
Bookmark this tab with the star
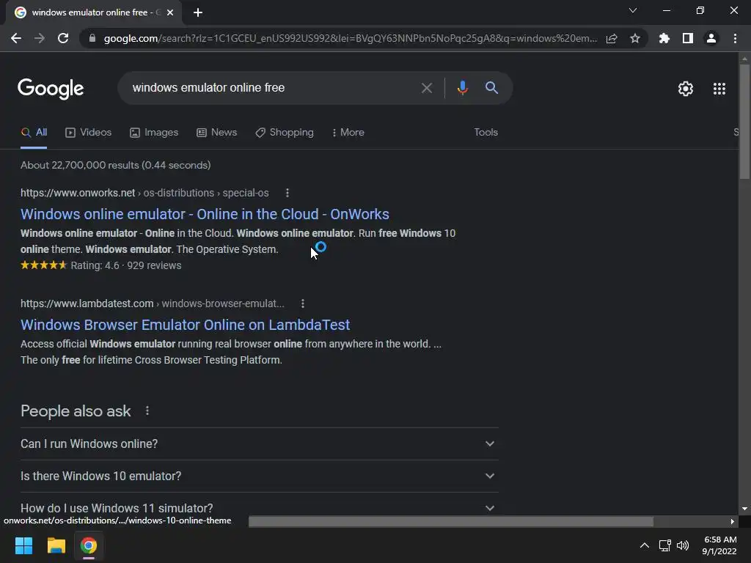[635, 38]
